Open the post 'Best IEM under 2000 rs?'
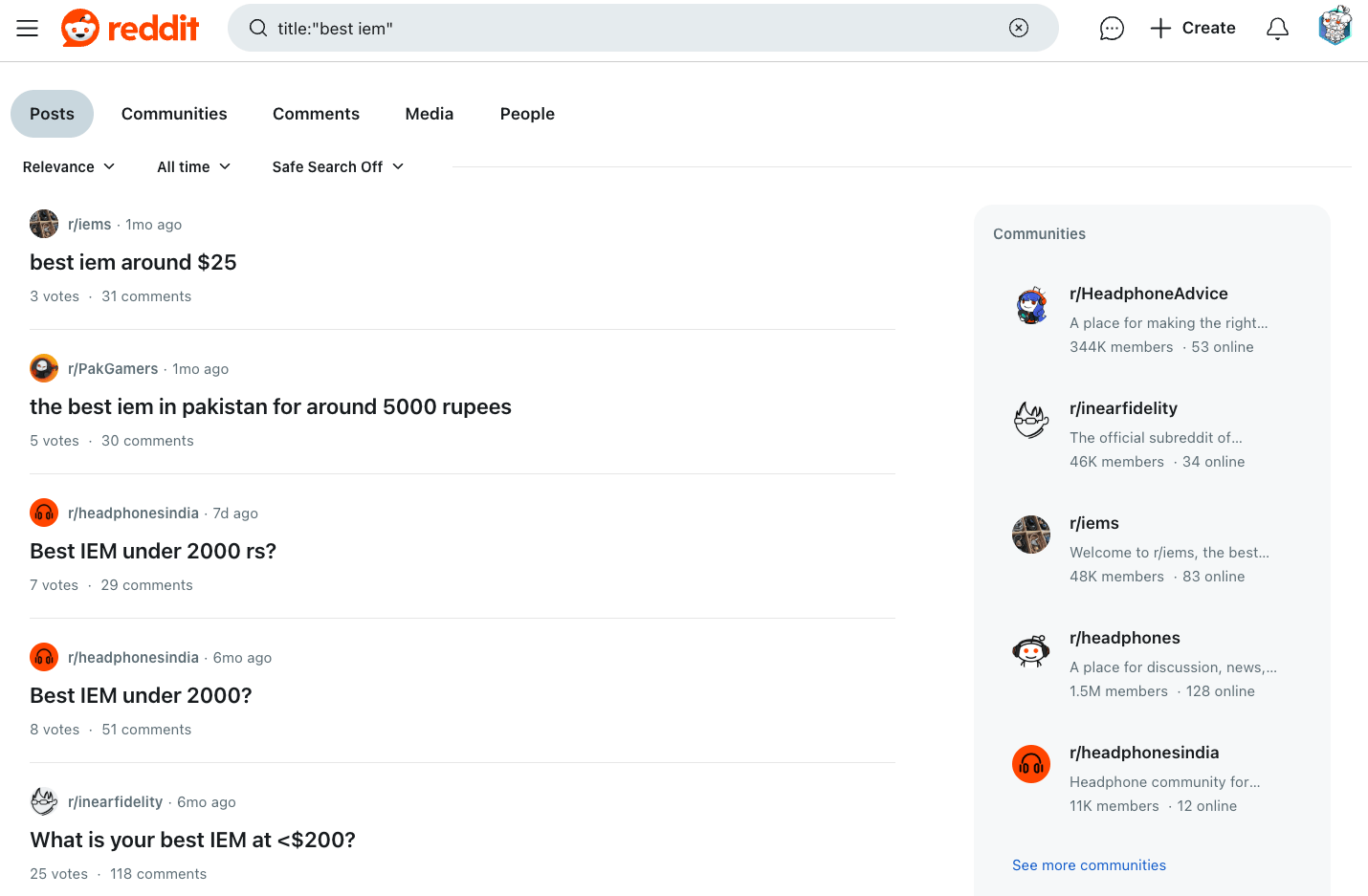 (x=153, y=551)
